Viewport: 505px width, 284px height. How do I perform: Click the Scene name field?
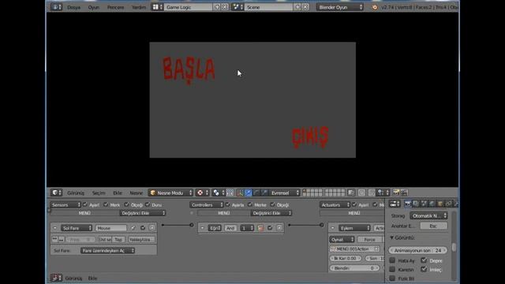pos(268,7)
